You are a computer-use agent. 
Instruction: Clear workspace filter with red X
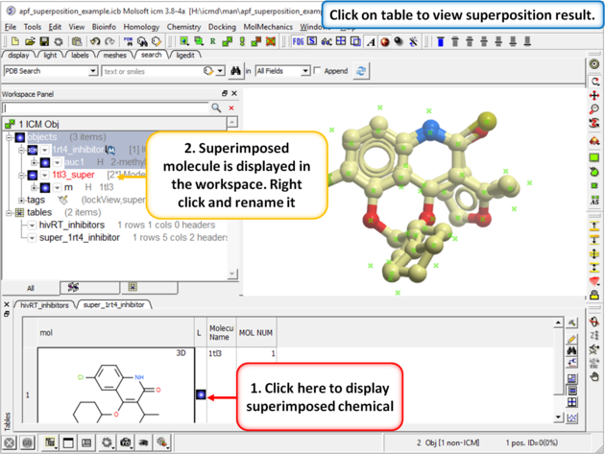point(231,108)
